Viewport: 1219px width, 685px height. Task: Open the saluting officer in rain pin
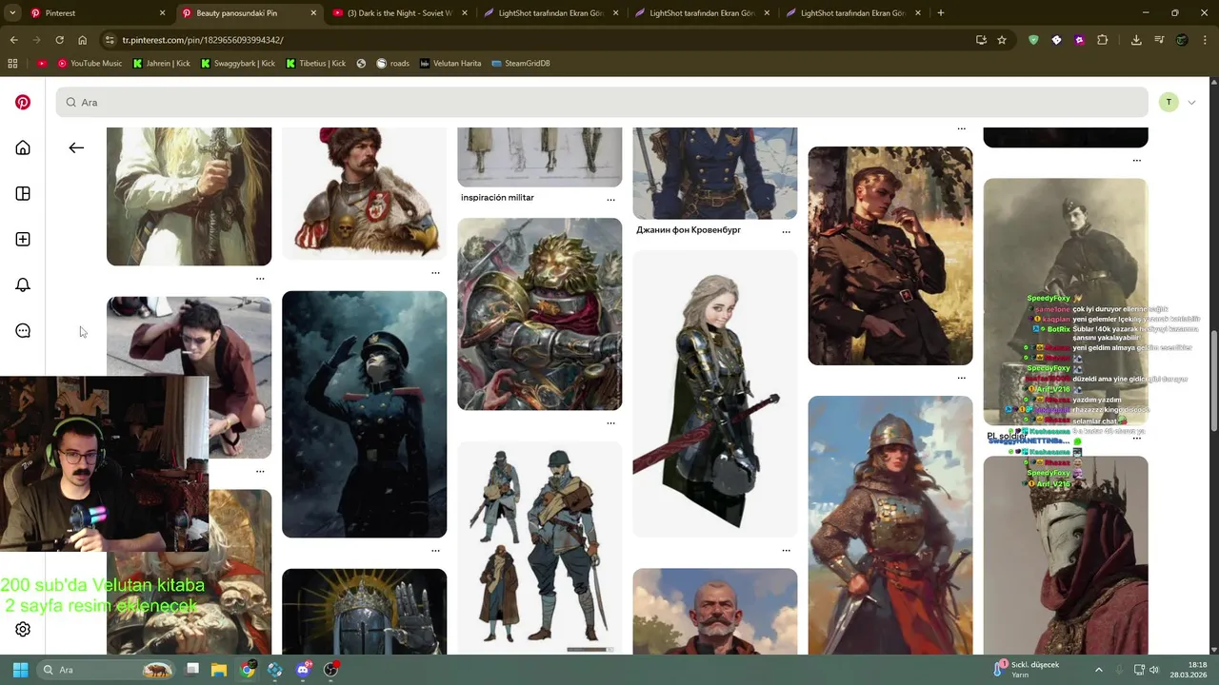[x=364, y=414]
